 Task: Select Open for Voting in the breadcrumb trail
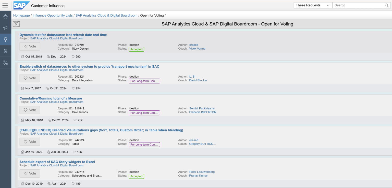point(152,15)
